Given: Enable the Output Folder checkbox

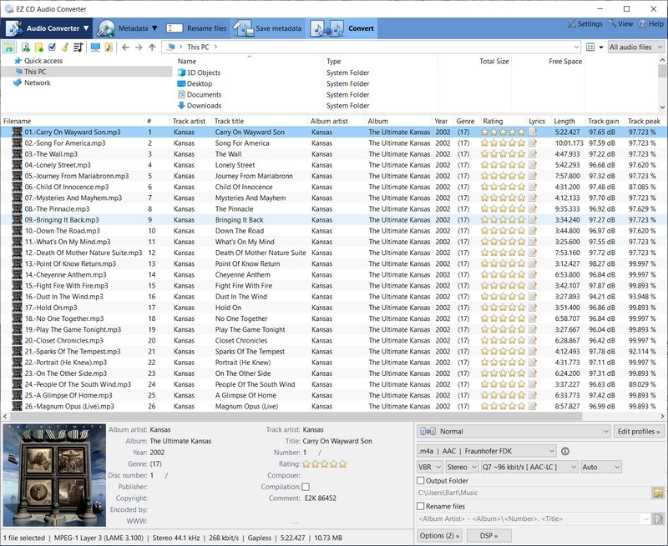Looking at the screenshot, I should pyautogui.click(x=421, y=480).
